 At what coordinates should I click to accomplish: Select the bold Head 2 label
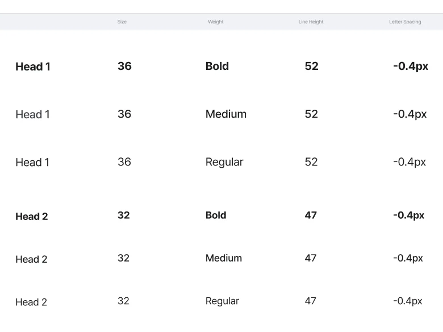pyautogui.click(x=32, y=216)
